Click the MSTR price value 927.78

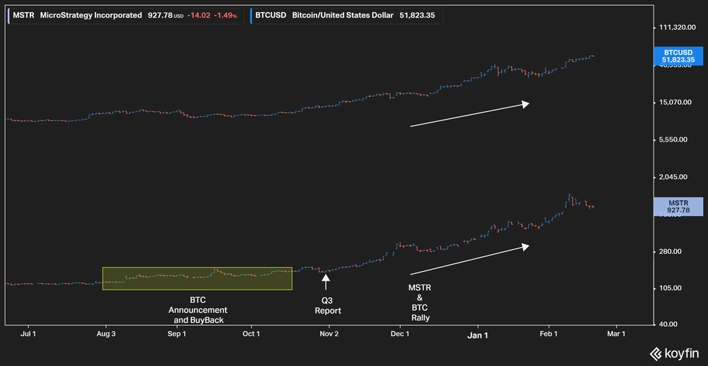[x=160, y=16]
